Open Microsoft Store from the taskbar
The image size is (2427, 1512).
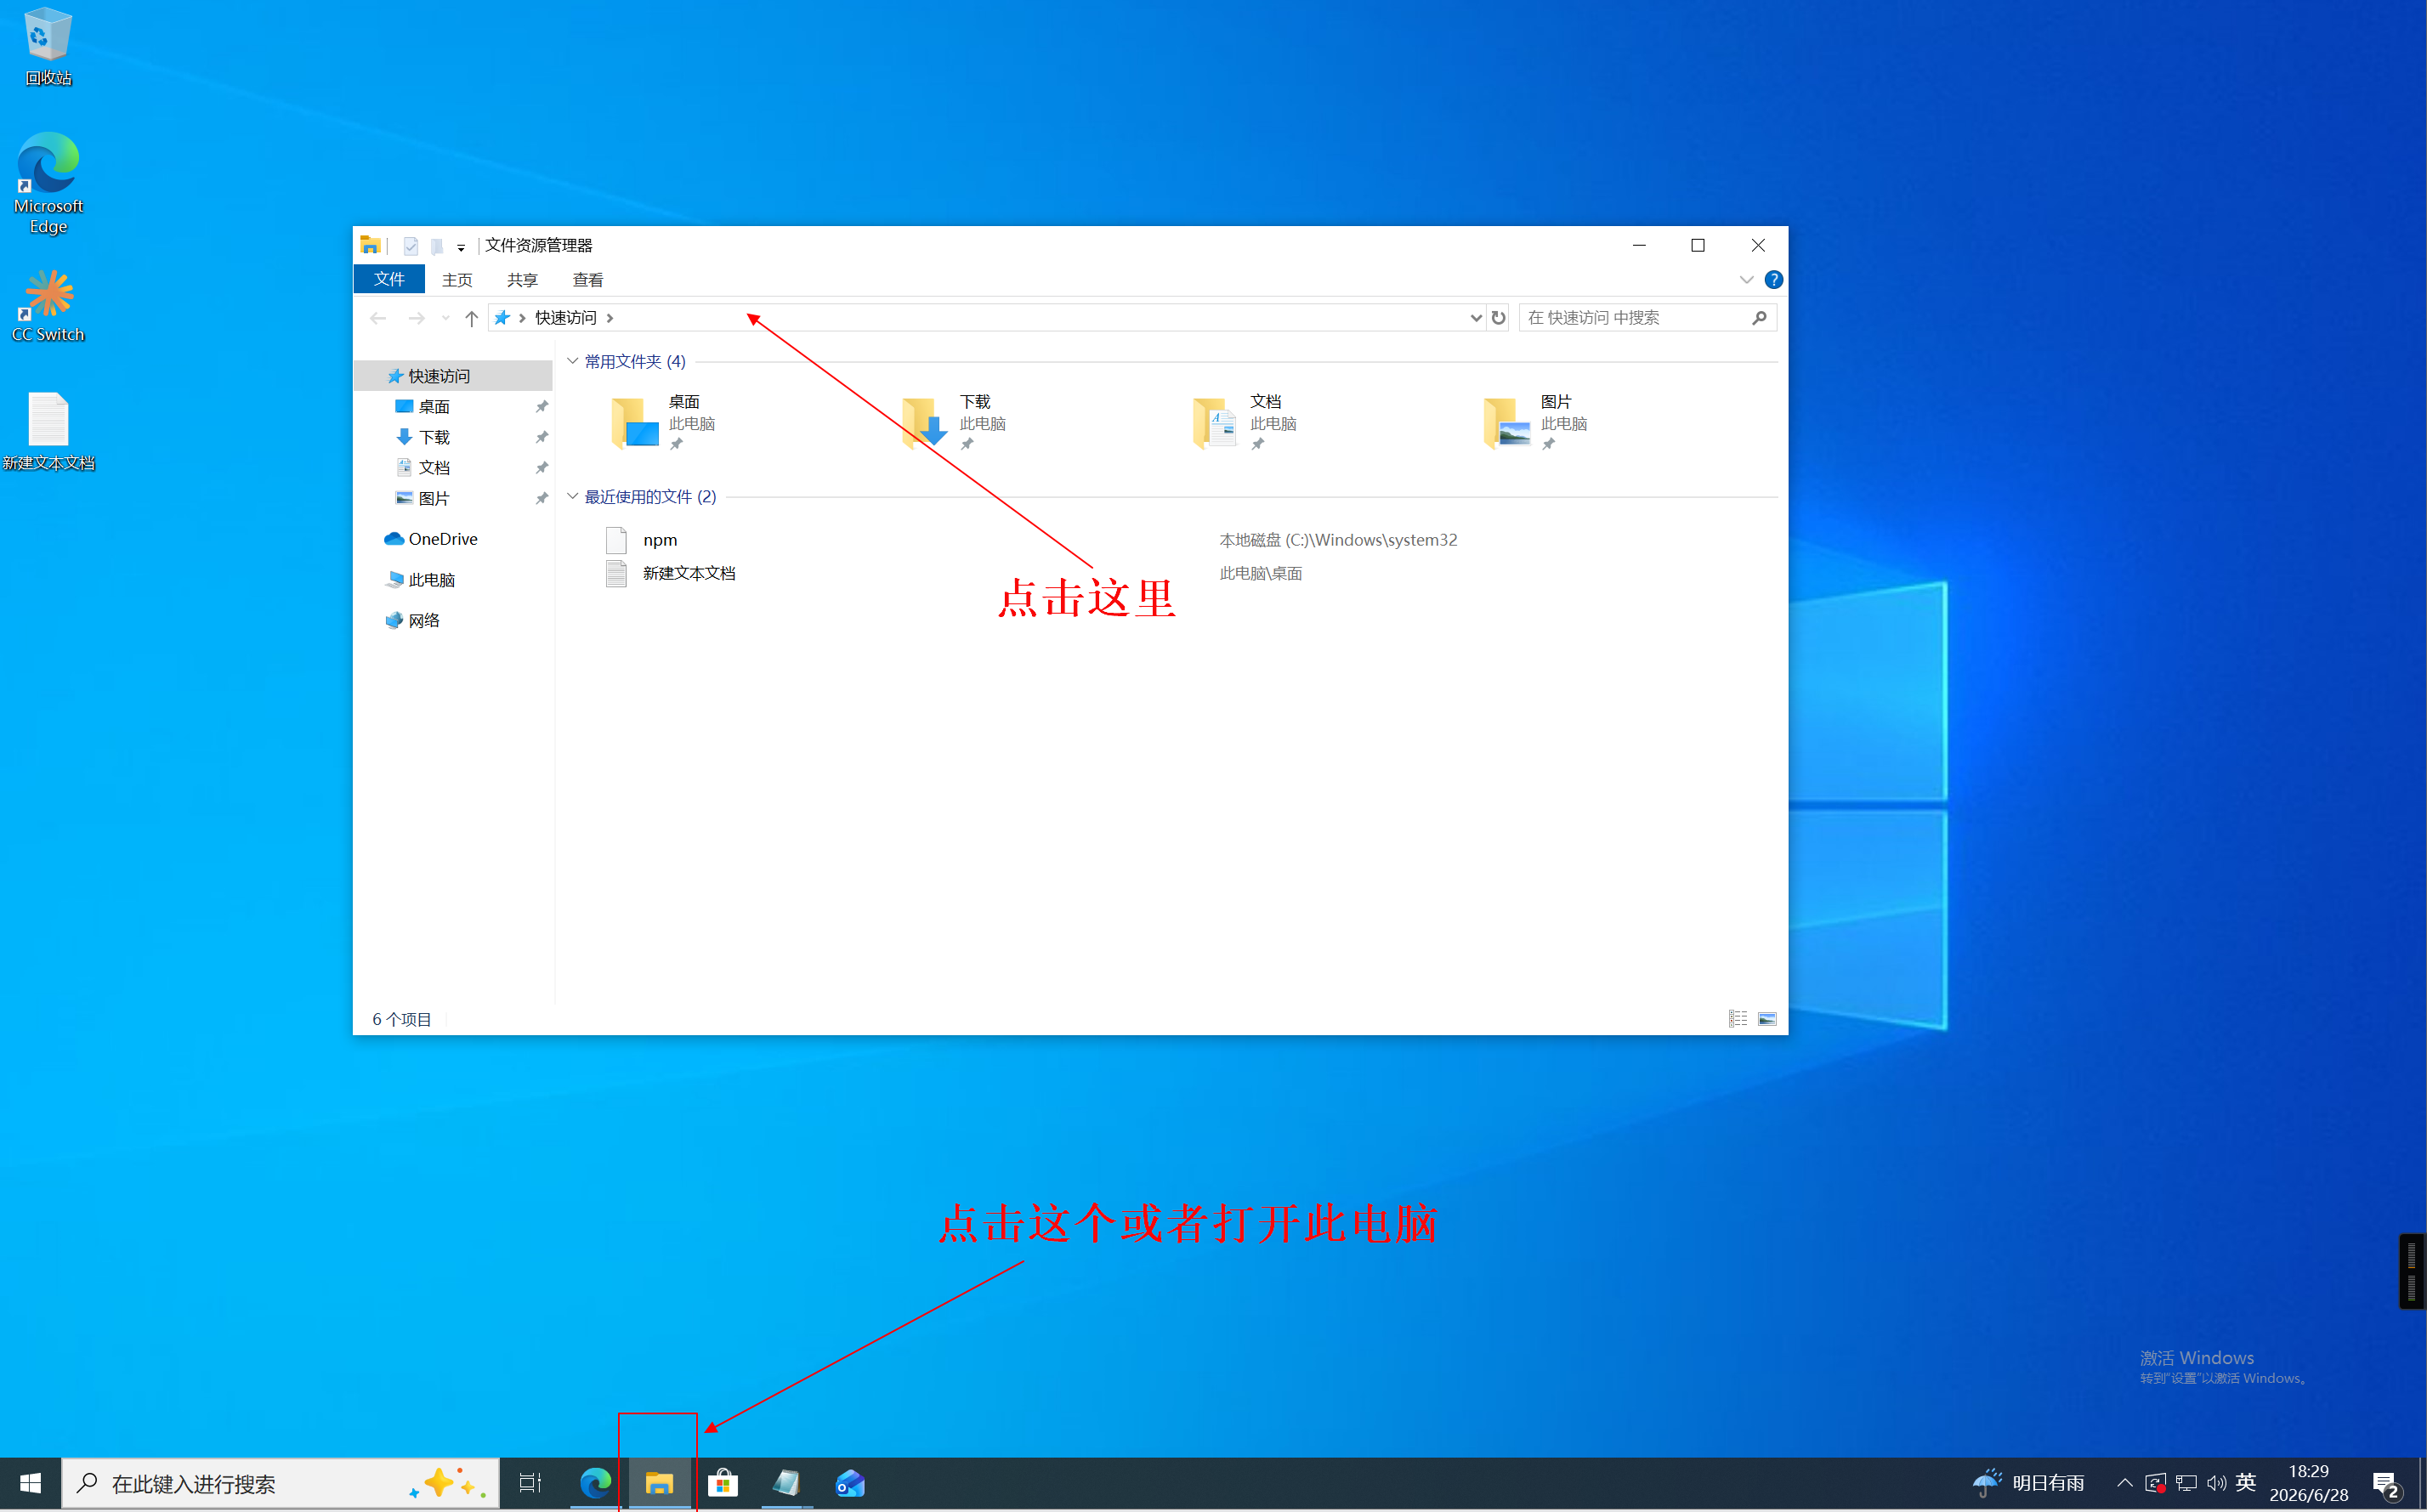[723, 1484]
